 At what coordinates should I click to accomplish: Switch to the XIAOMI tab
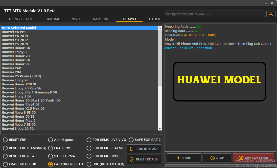pyautogui.click(x=53, y=19)
